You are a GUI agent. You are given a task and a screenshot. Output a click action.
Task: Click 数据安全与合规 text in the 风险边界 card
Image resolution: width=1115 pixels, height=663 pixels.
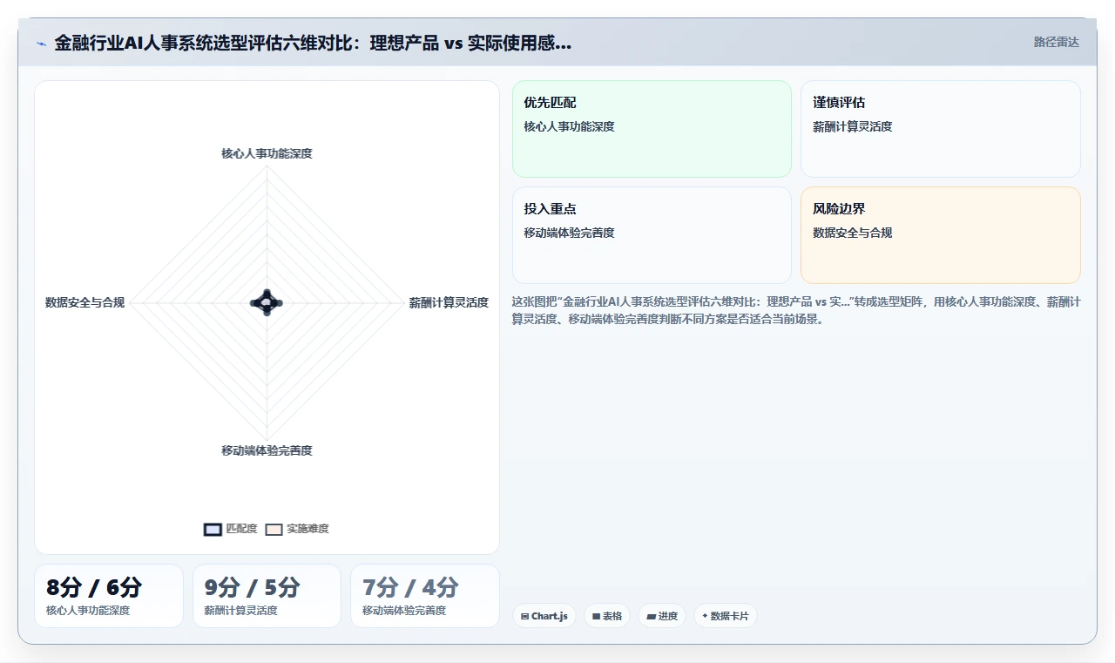(x=853, y=233)
